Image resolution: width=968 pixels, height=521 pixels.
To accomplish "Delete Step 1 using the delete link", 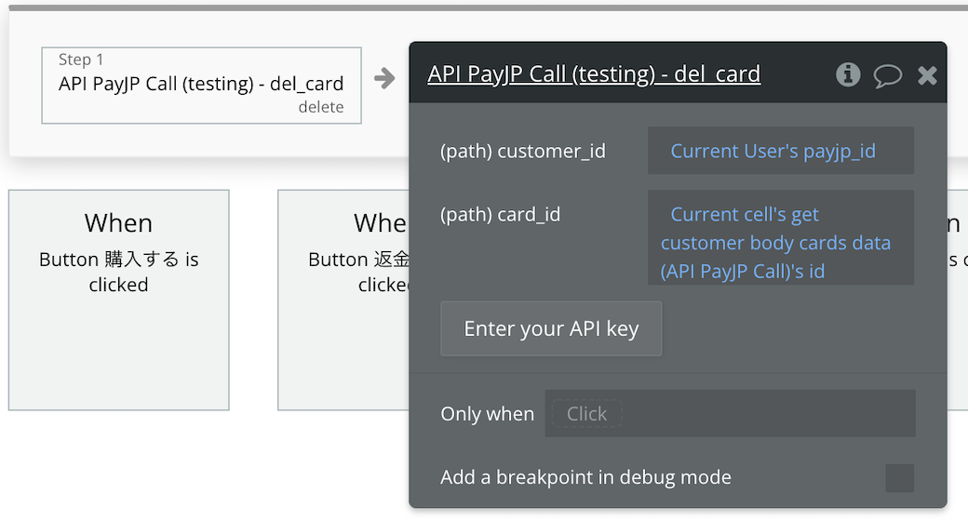I will coord(321,107).
